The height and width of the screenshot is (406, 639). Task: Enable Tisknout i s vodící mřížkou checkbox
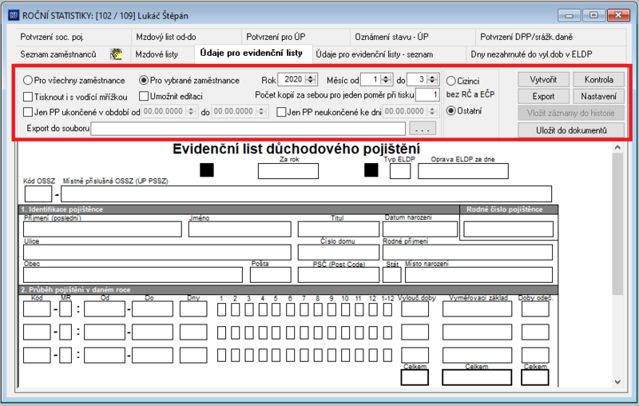pos(28,97)
